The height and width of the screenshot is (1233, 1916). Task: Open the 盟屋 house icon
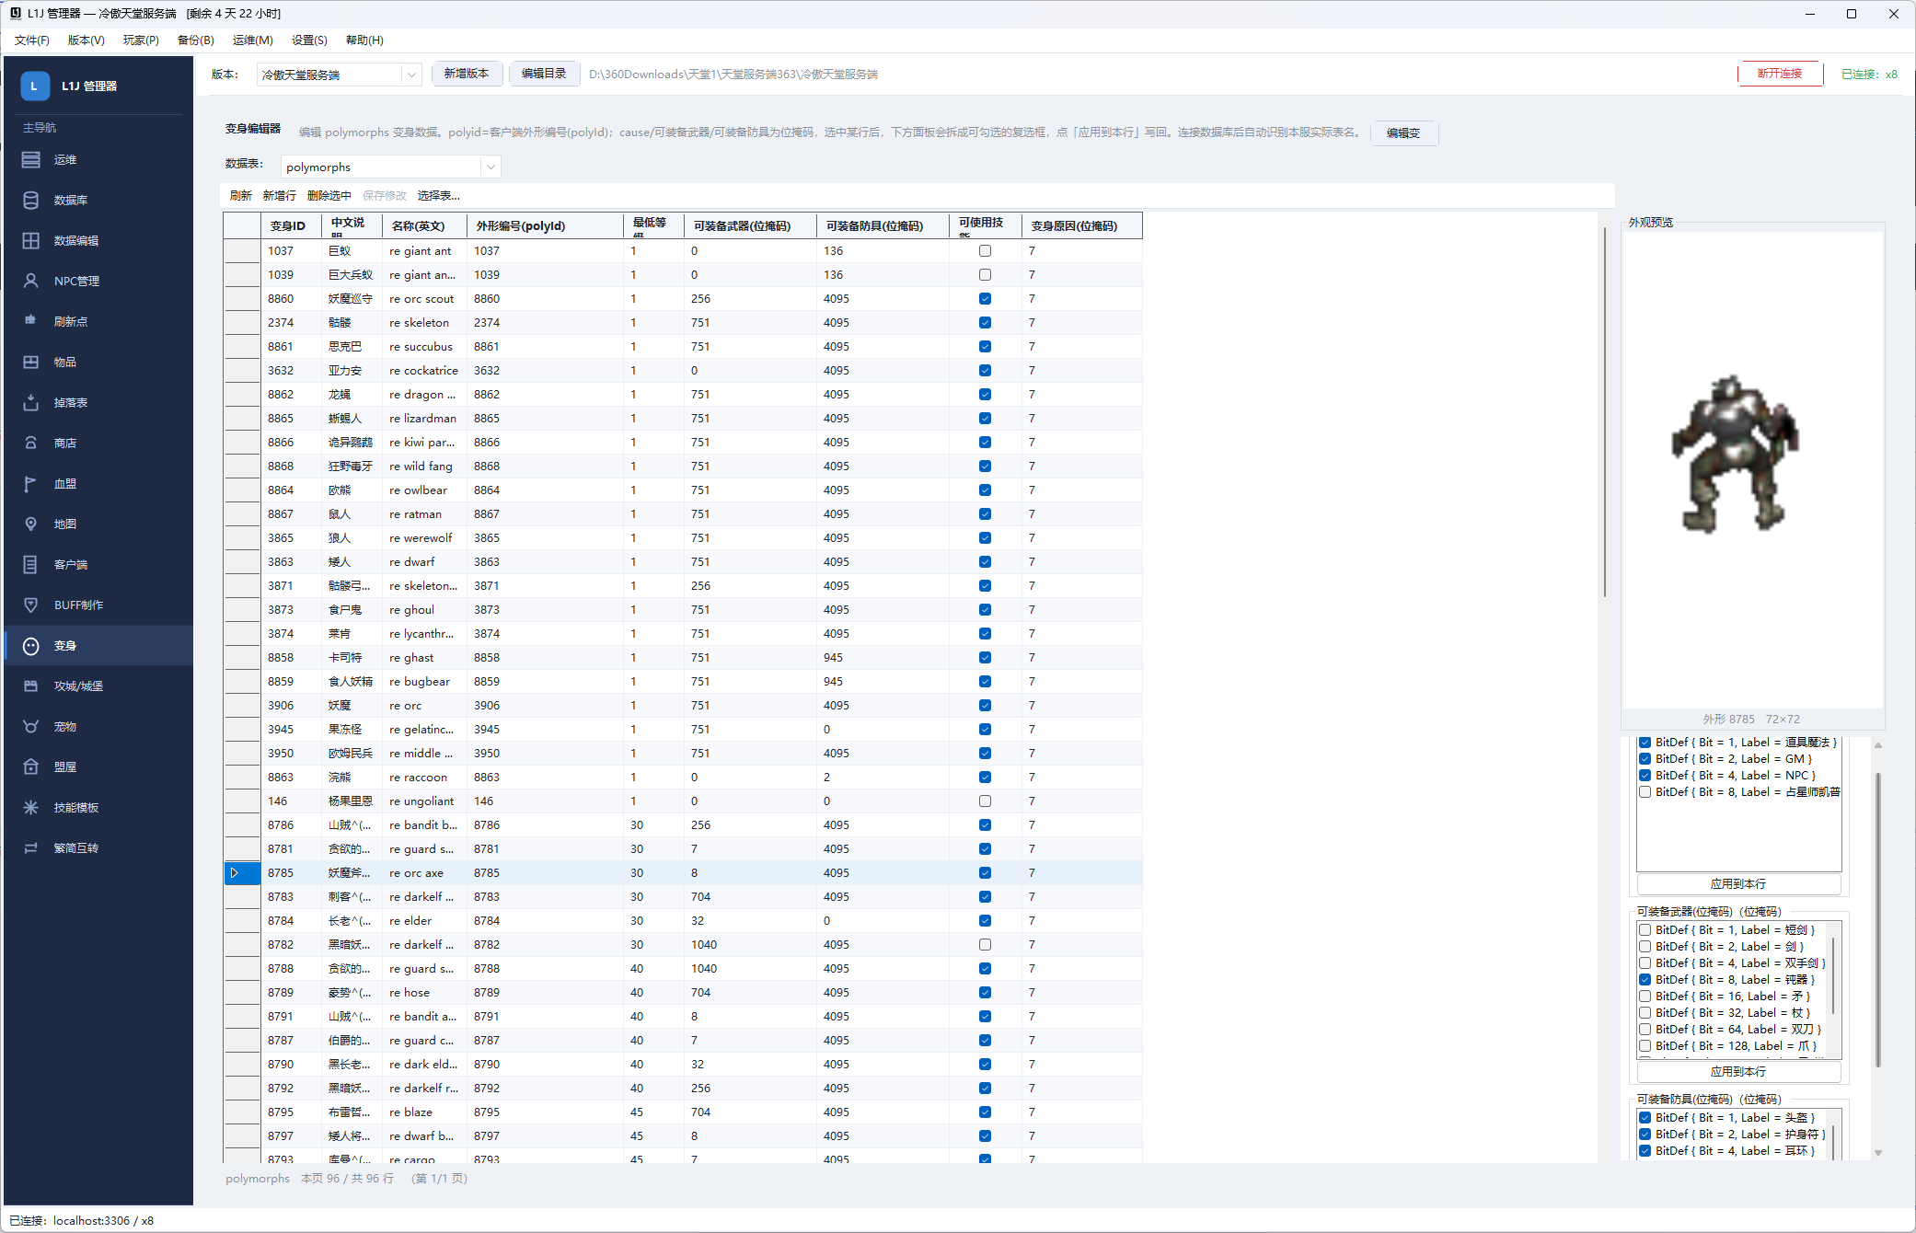[x=30, y=767]
